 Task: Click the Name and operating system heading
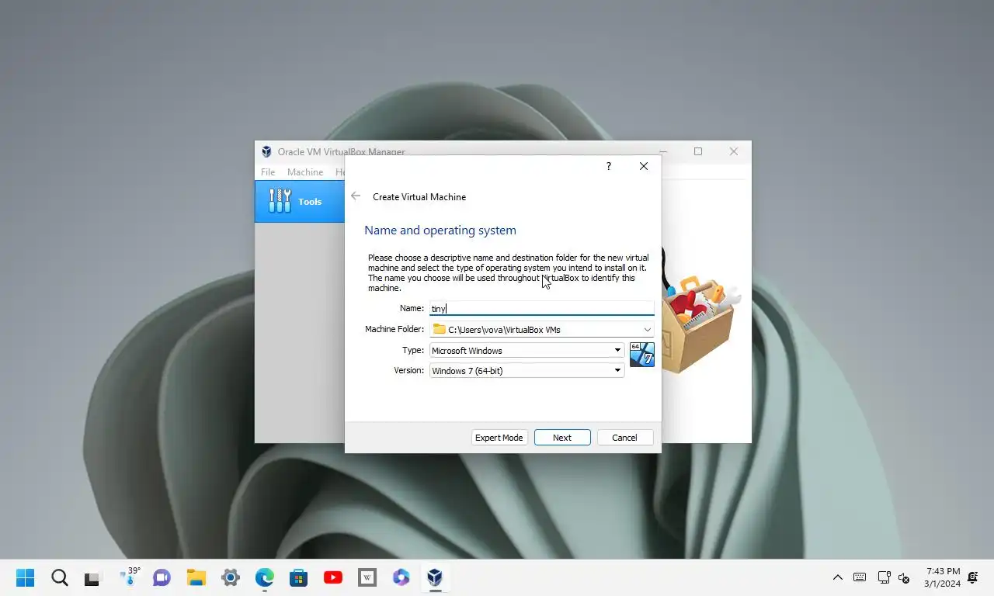pos(440,230)
